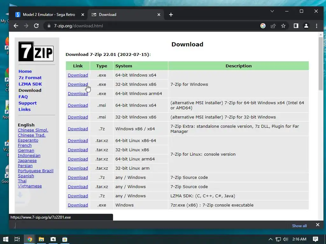This screenshot has height=244, width=326.
Task: Open Task View on the taskbar
Action: pyautogui.click(x=17, y=239)
